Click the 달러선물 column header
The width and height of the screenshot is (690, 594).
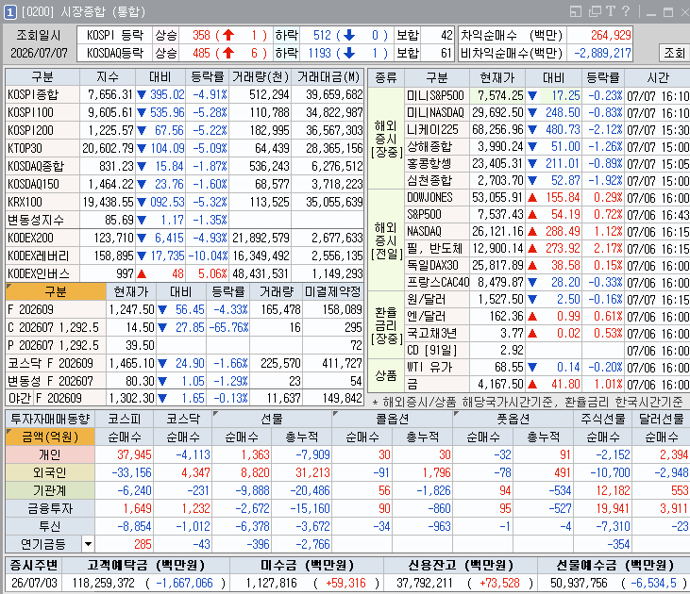pyautogui.click(x=662, y=419)
